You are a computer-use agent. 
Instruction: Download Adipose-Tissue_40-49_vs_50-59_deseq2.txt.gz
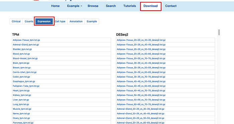(141, 81)
